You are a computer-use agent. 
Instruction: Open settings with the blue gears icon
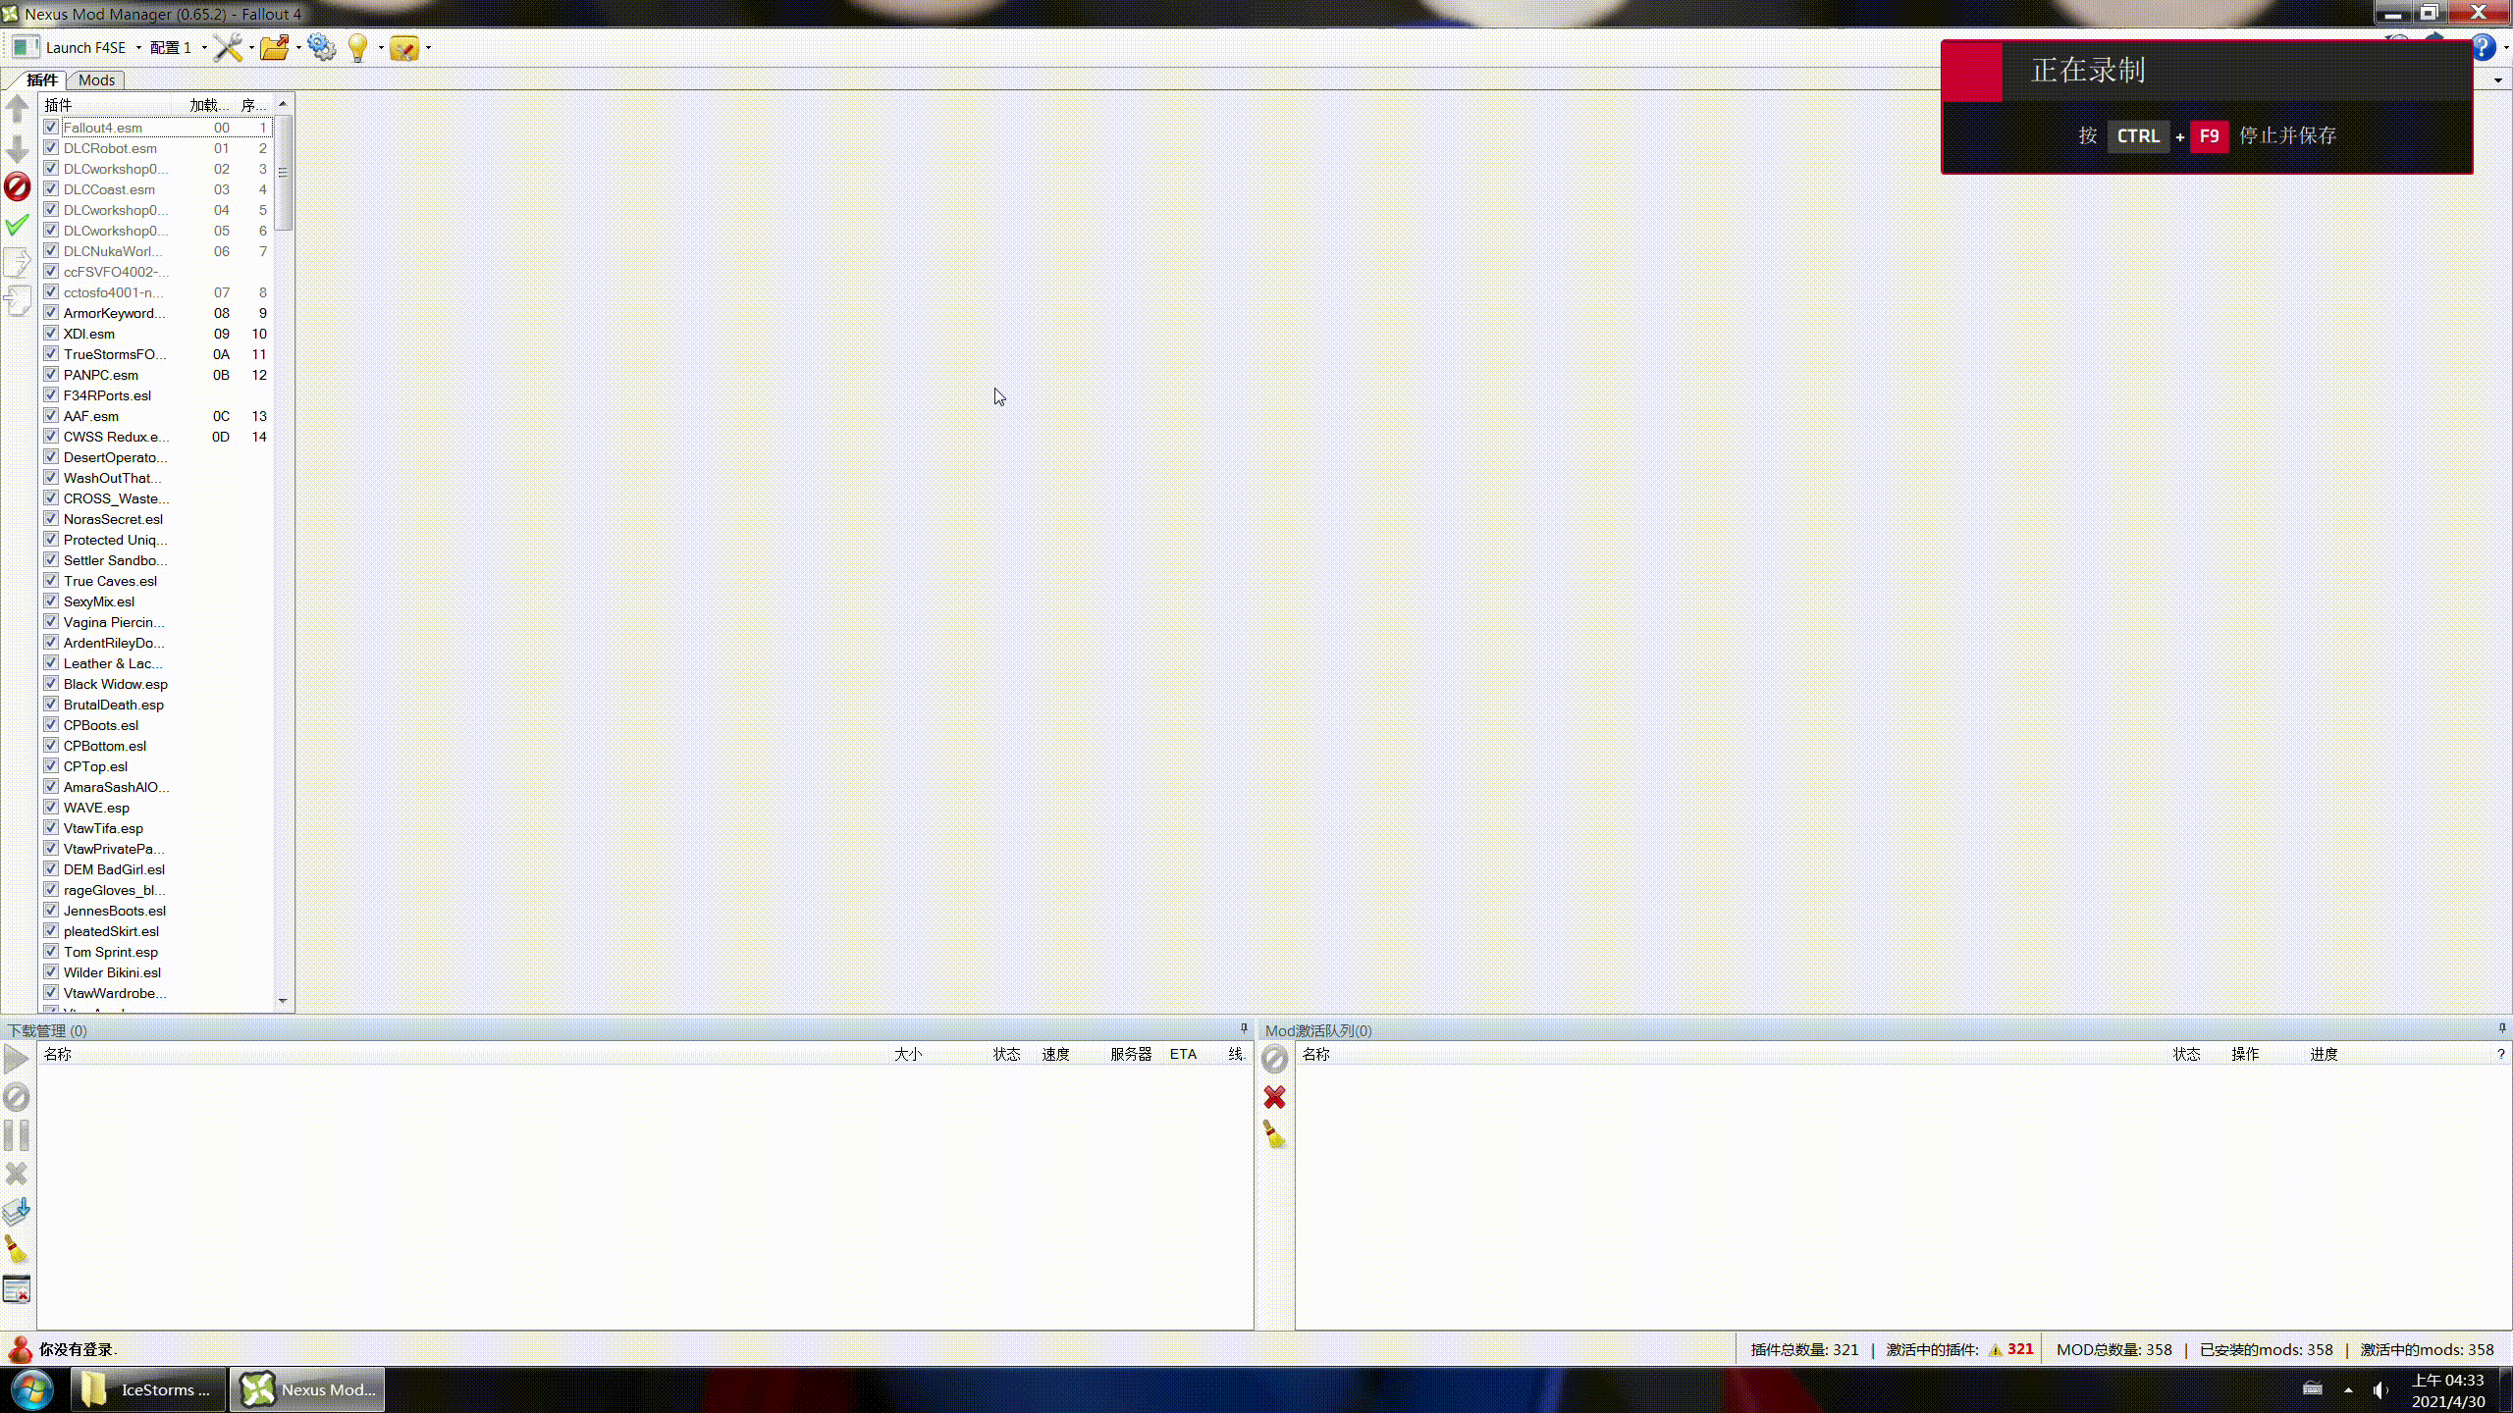321,47
